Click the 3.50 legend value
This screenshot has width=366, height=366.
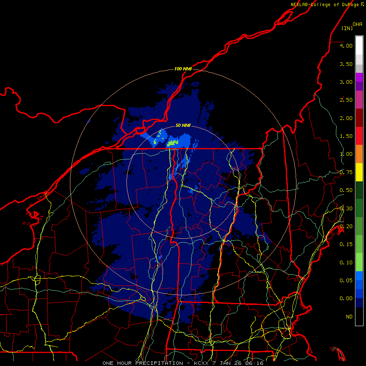346,64
